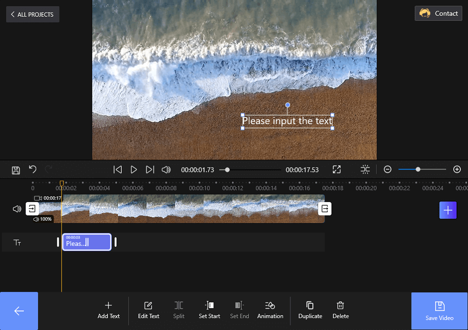Toggle fullscreen preview mode
Screen dimensions: 468x330
coord(337,170)
